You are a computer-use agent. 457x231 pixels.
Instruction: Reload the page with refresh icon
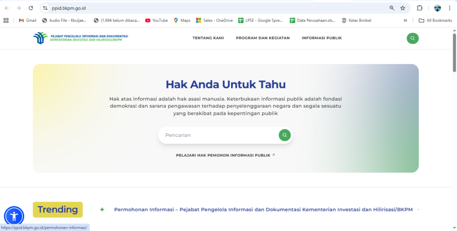point(31,8)
